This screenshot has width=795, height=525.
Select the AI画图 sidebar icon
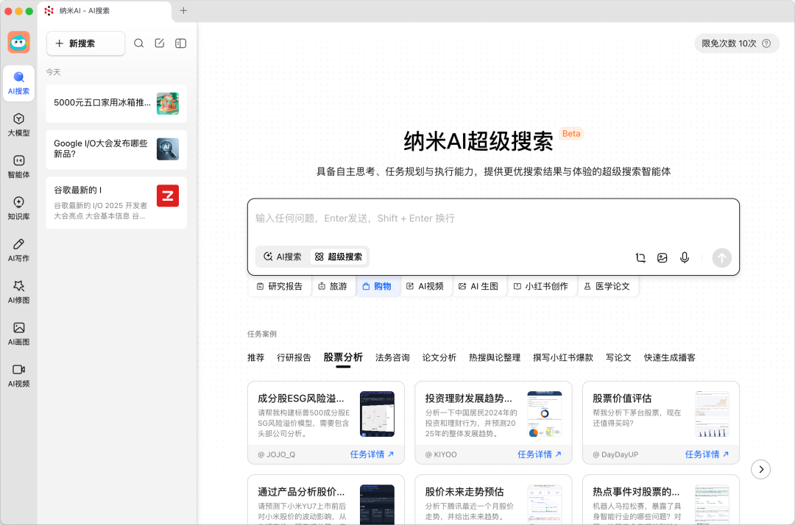click(18, 335)
